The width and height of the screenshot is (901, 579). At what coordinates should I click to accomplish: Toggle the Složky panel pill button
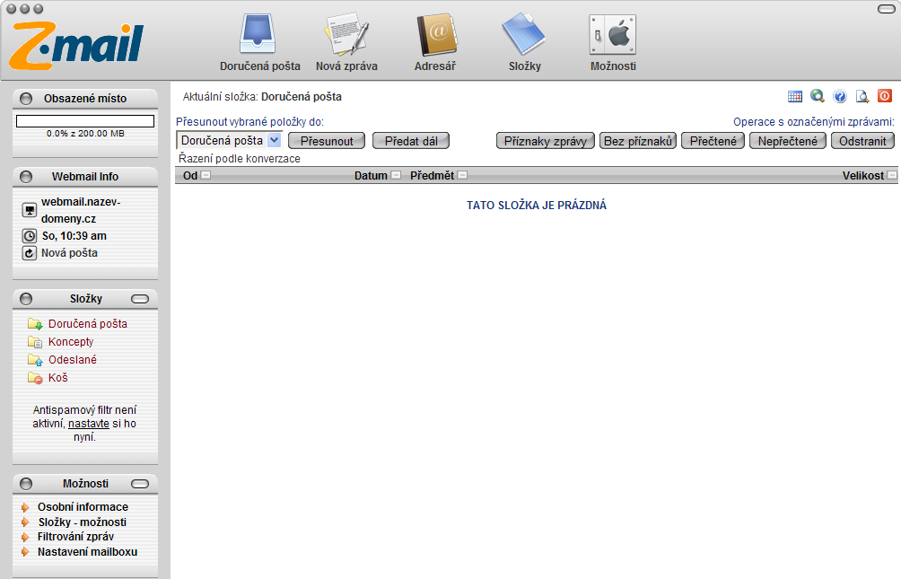[140, 299]
